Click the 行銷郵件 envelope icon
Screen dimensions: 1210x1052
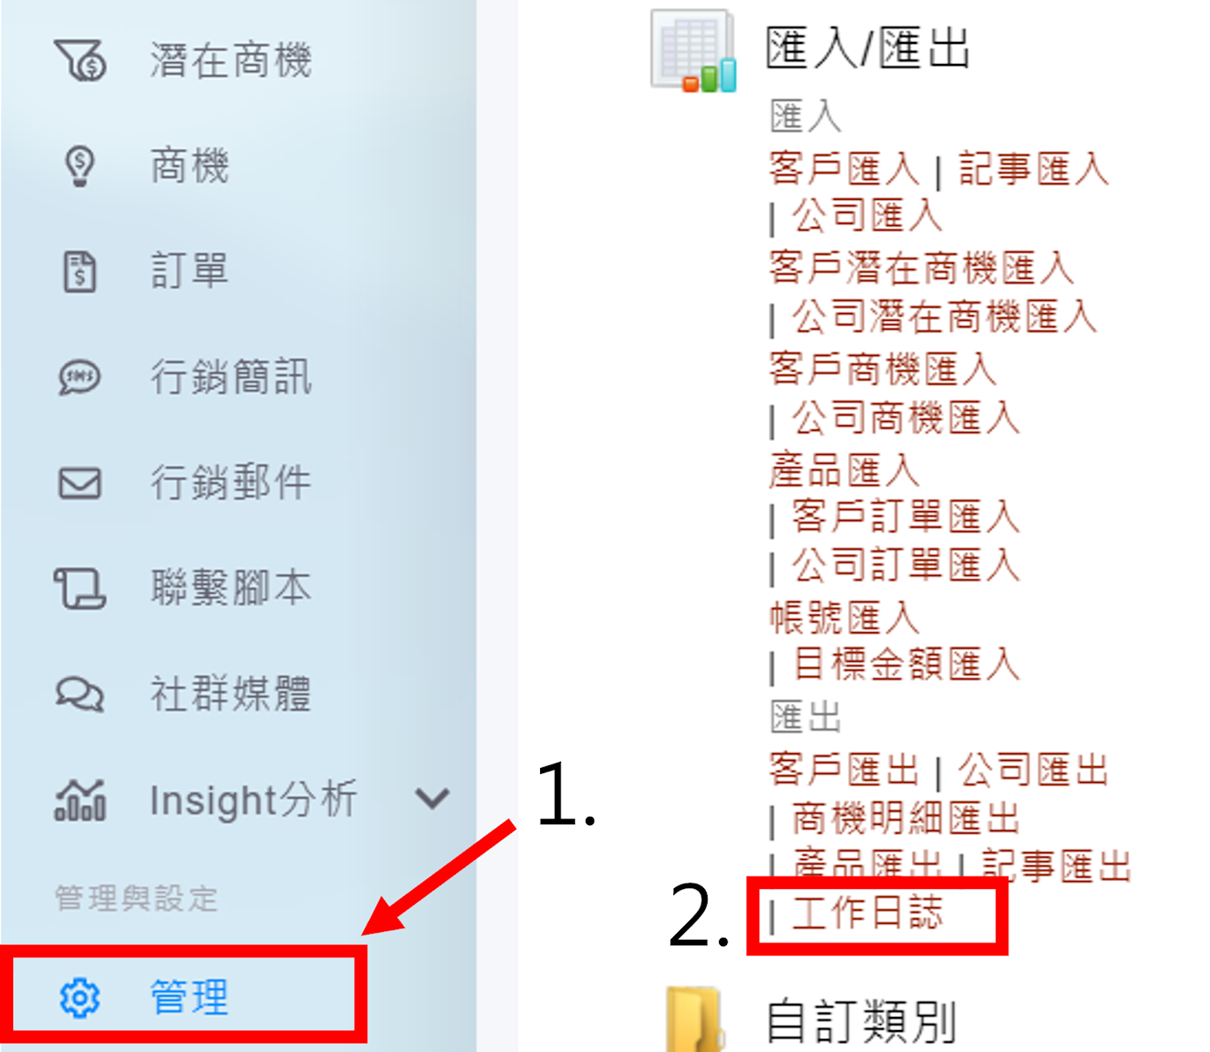tap(80, 483)
